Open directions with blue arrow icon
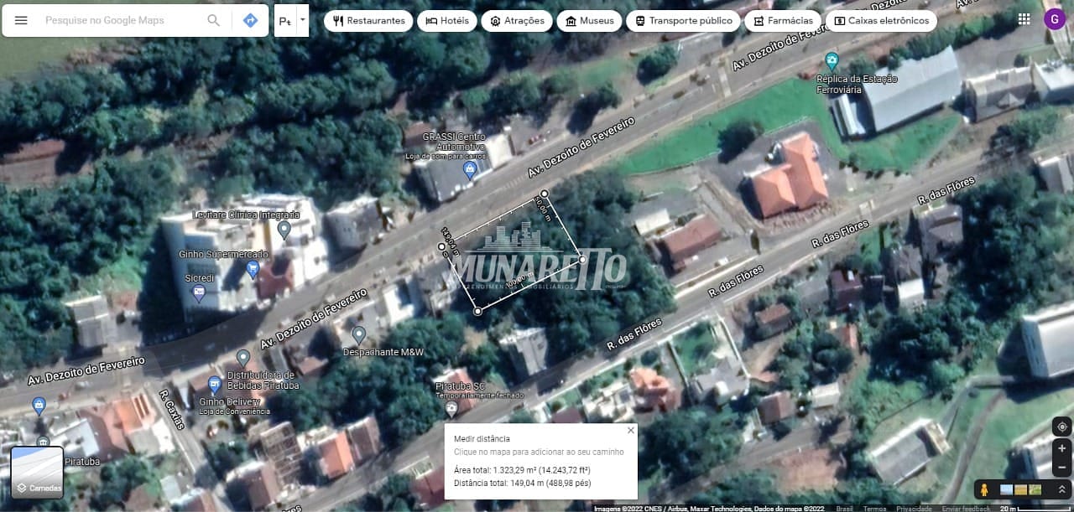Screen dimensions: 1074x512 click(x=250, y=20)
